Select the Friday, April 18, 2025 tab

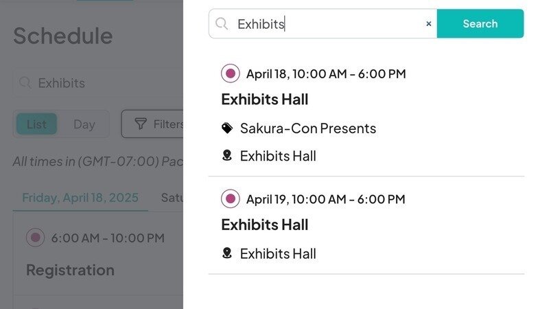[80, 198]
